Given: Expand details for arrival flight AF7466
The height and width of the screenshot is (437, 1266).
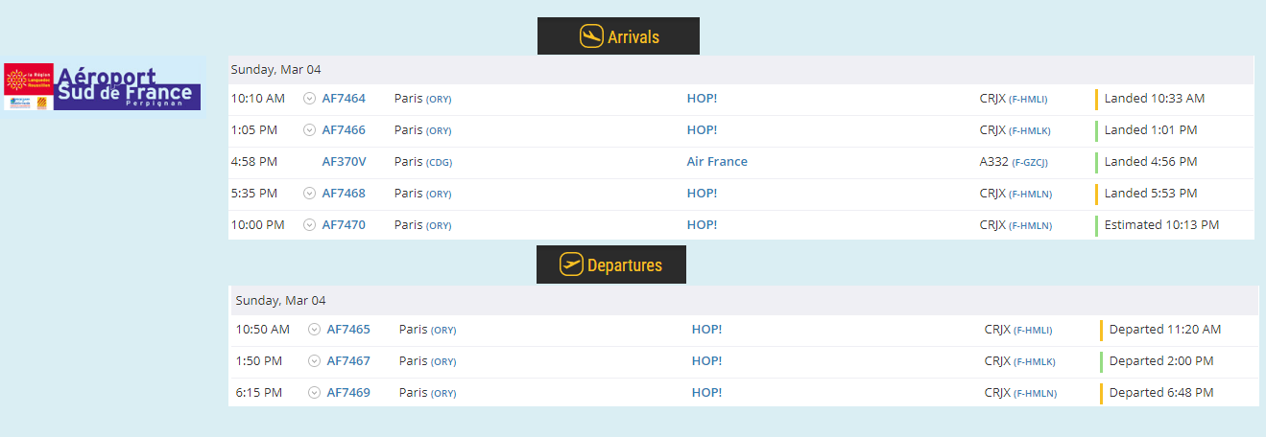Looking at the screenshot, I should click(309, 130).
